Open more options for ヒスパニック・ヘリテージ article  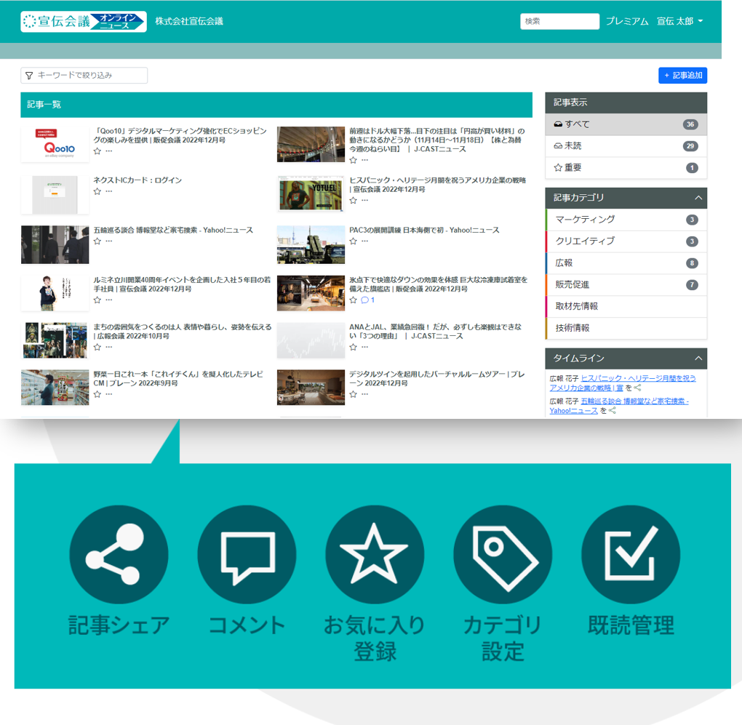coord(365,201)
